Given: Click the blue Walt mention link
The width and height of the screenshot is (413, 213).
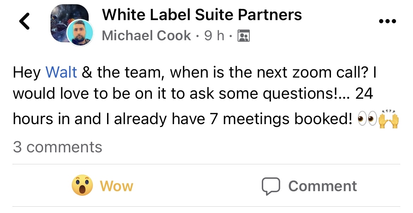Looking at the screenshot, I should pos(61,72).
